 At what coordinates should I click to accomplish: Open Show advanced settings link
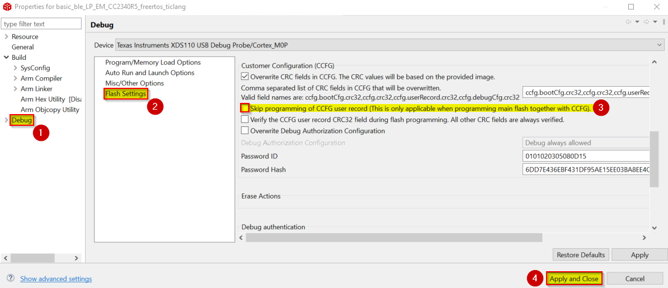[x=56, y=278]
